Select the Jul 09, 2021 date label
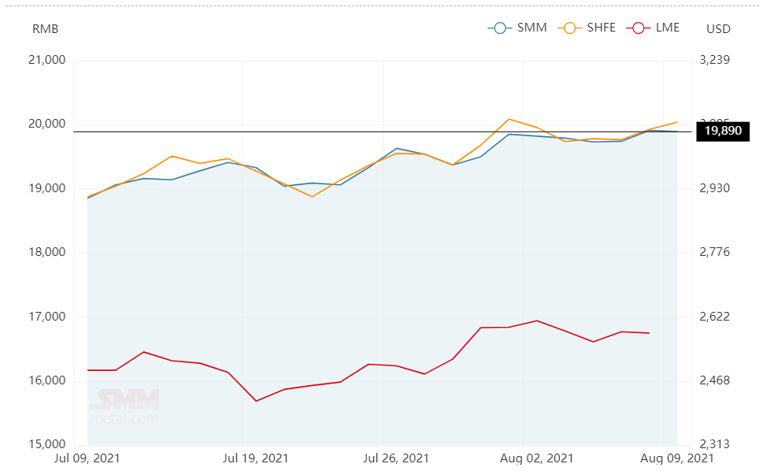Image resolution: width=763 pixels, height=471 pixels. [87, 458]
